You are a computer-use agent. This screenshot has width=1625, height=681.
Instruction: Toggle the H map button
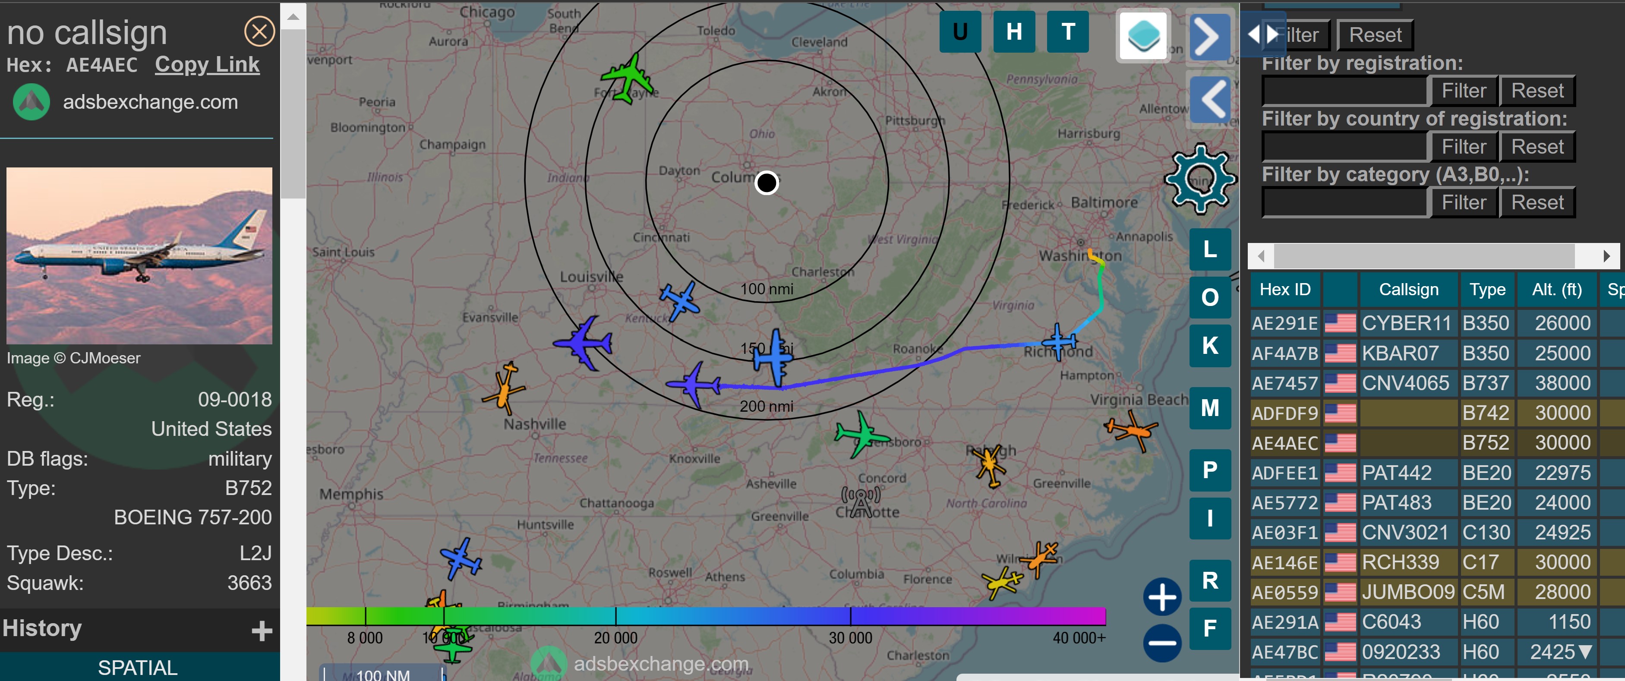tap(1014, 32)
